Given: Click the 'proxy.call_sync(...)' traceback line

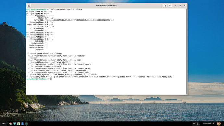Looking at the screenshot, I should tap(64, 75).
